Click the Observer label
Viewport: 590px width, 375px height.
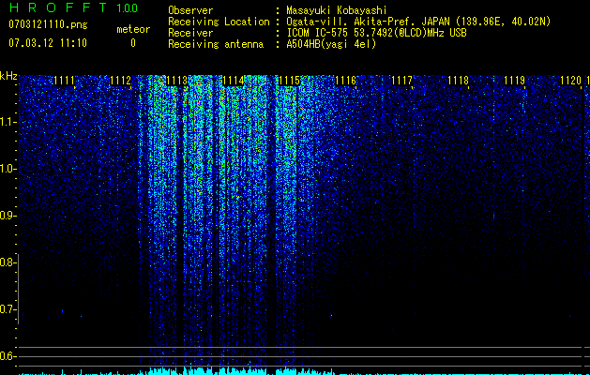pyautogui.click(x=190, y=10)
